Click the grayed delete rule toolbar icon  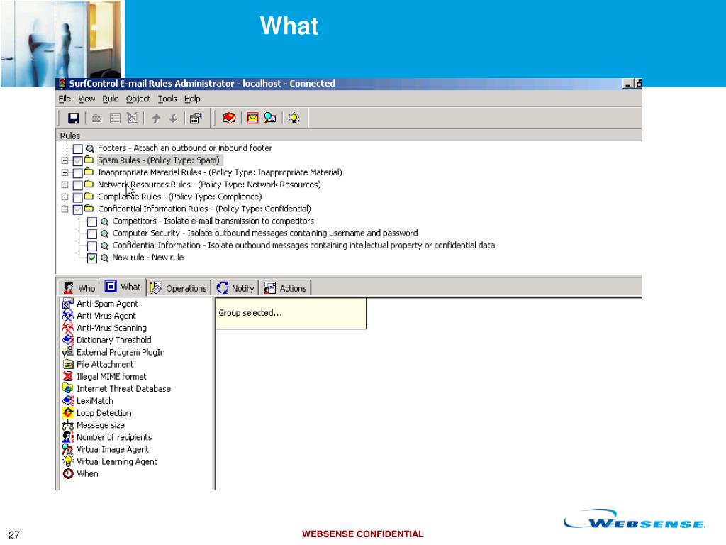coord(133,119)
